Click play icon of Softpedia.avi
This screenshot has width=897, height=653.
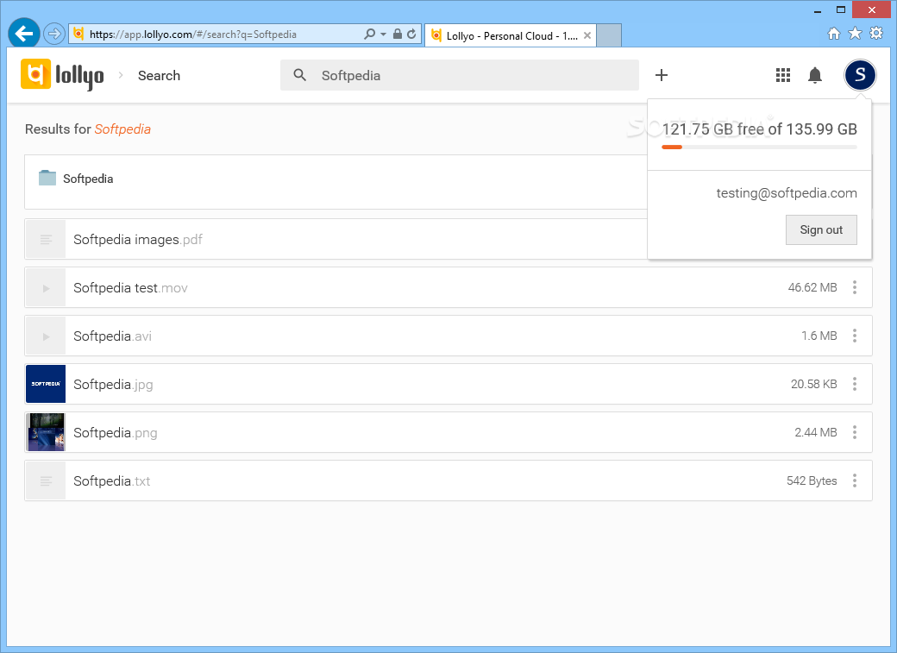pyautogui.click(x=46, y=336)
